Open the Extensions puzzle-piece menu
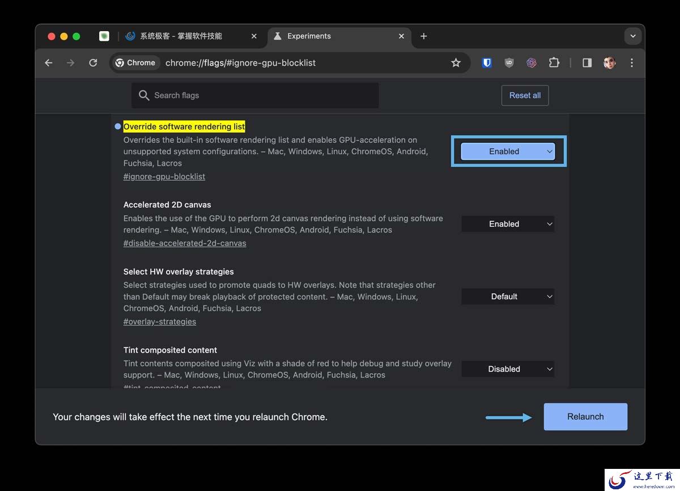The image size is (680, 491). (x=554, y=63)
